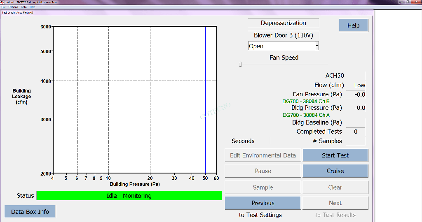Expand the fan configuration dropdown showing Open
The width and height of the screenshot is (422, 222).
coord(316,46)
